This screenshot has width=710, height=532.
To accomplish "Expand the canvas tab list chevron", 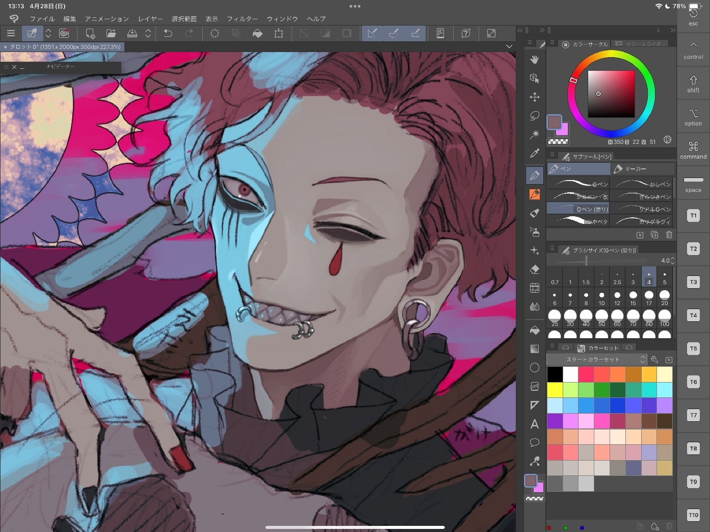I will click(x=509, y=46).
